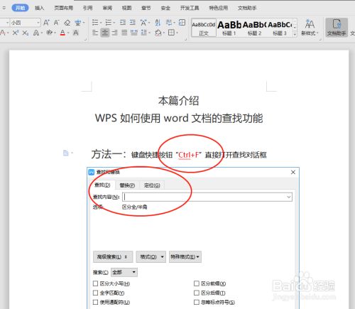
Task: Switch to the 替换(P) tab in dialog
Action: tap(127, 185)
